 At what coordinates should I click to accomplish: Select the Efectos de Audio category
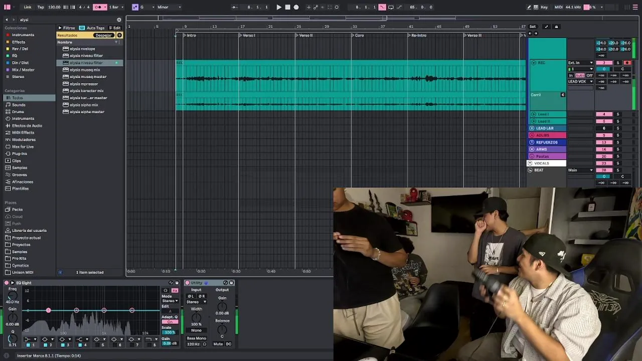pos(27,126)
